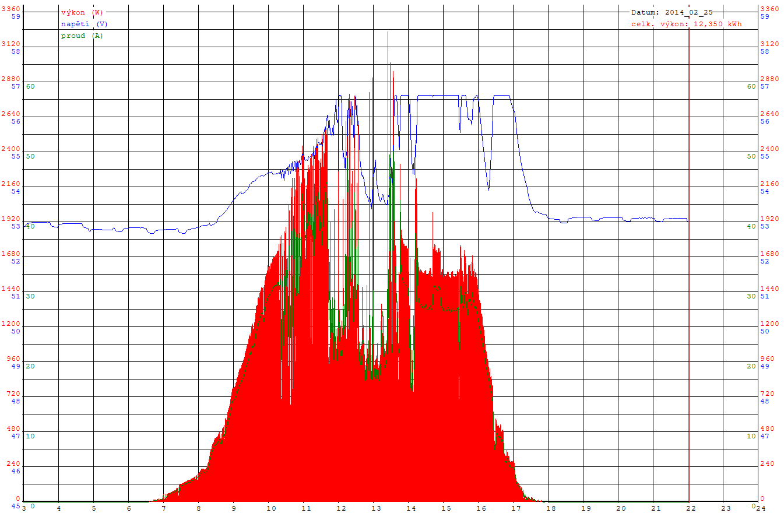Click the left 1920 power axis label
Viewport: 784px width, 513px height.
coord(11,219)
